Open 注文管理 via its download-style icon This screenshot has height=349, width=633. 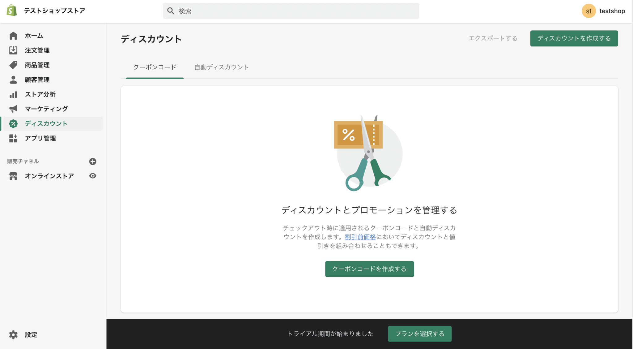(13, 50)
